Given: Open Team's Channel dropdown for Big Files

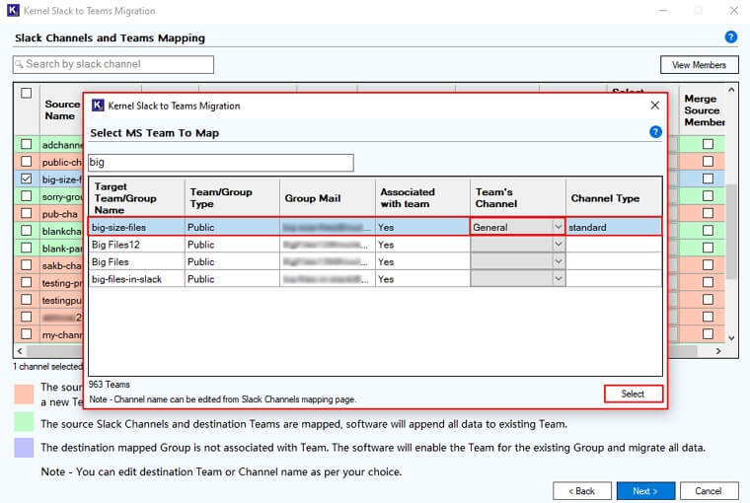Looking at the screenshot, I should [x=558, y=261].
